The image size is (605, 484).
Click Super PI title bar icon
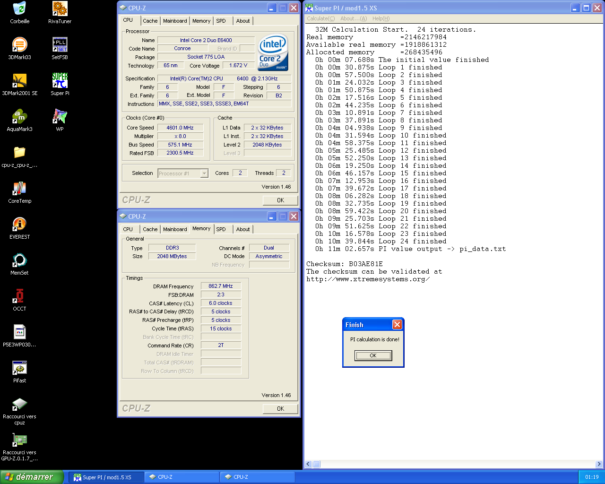pos(309,8)
